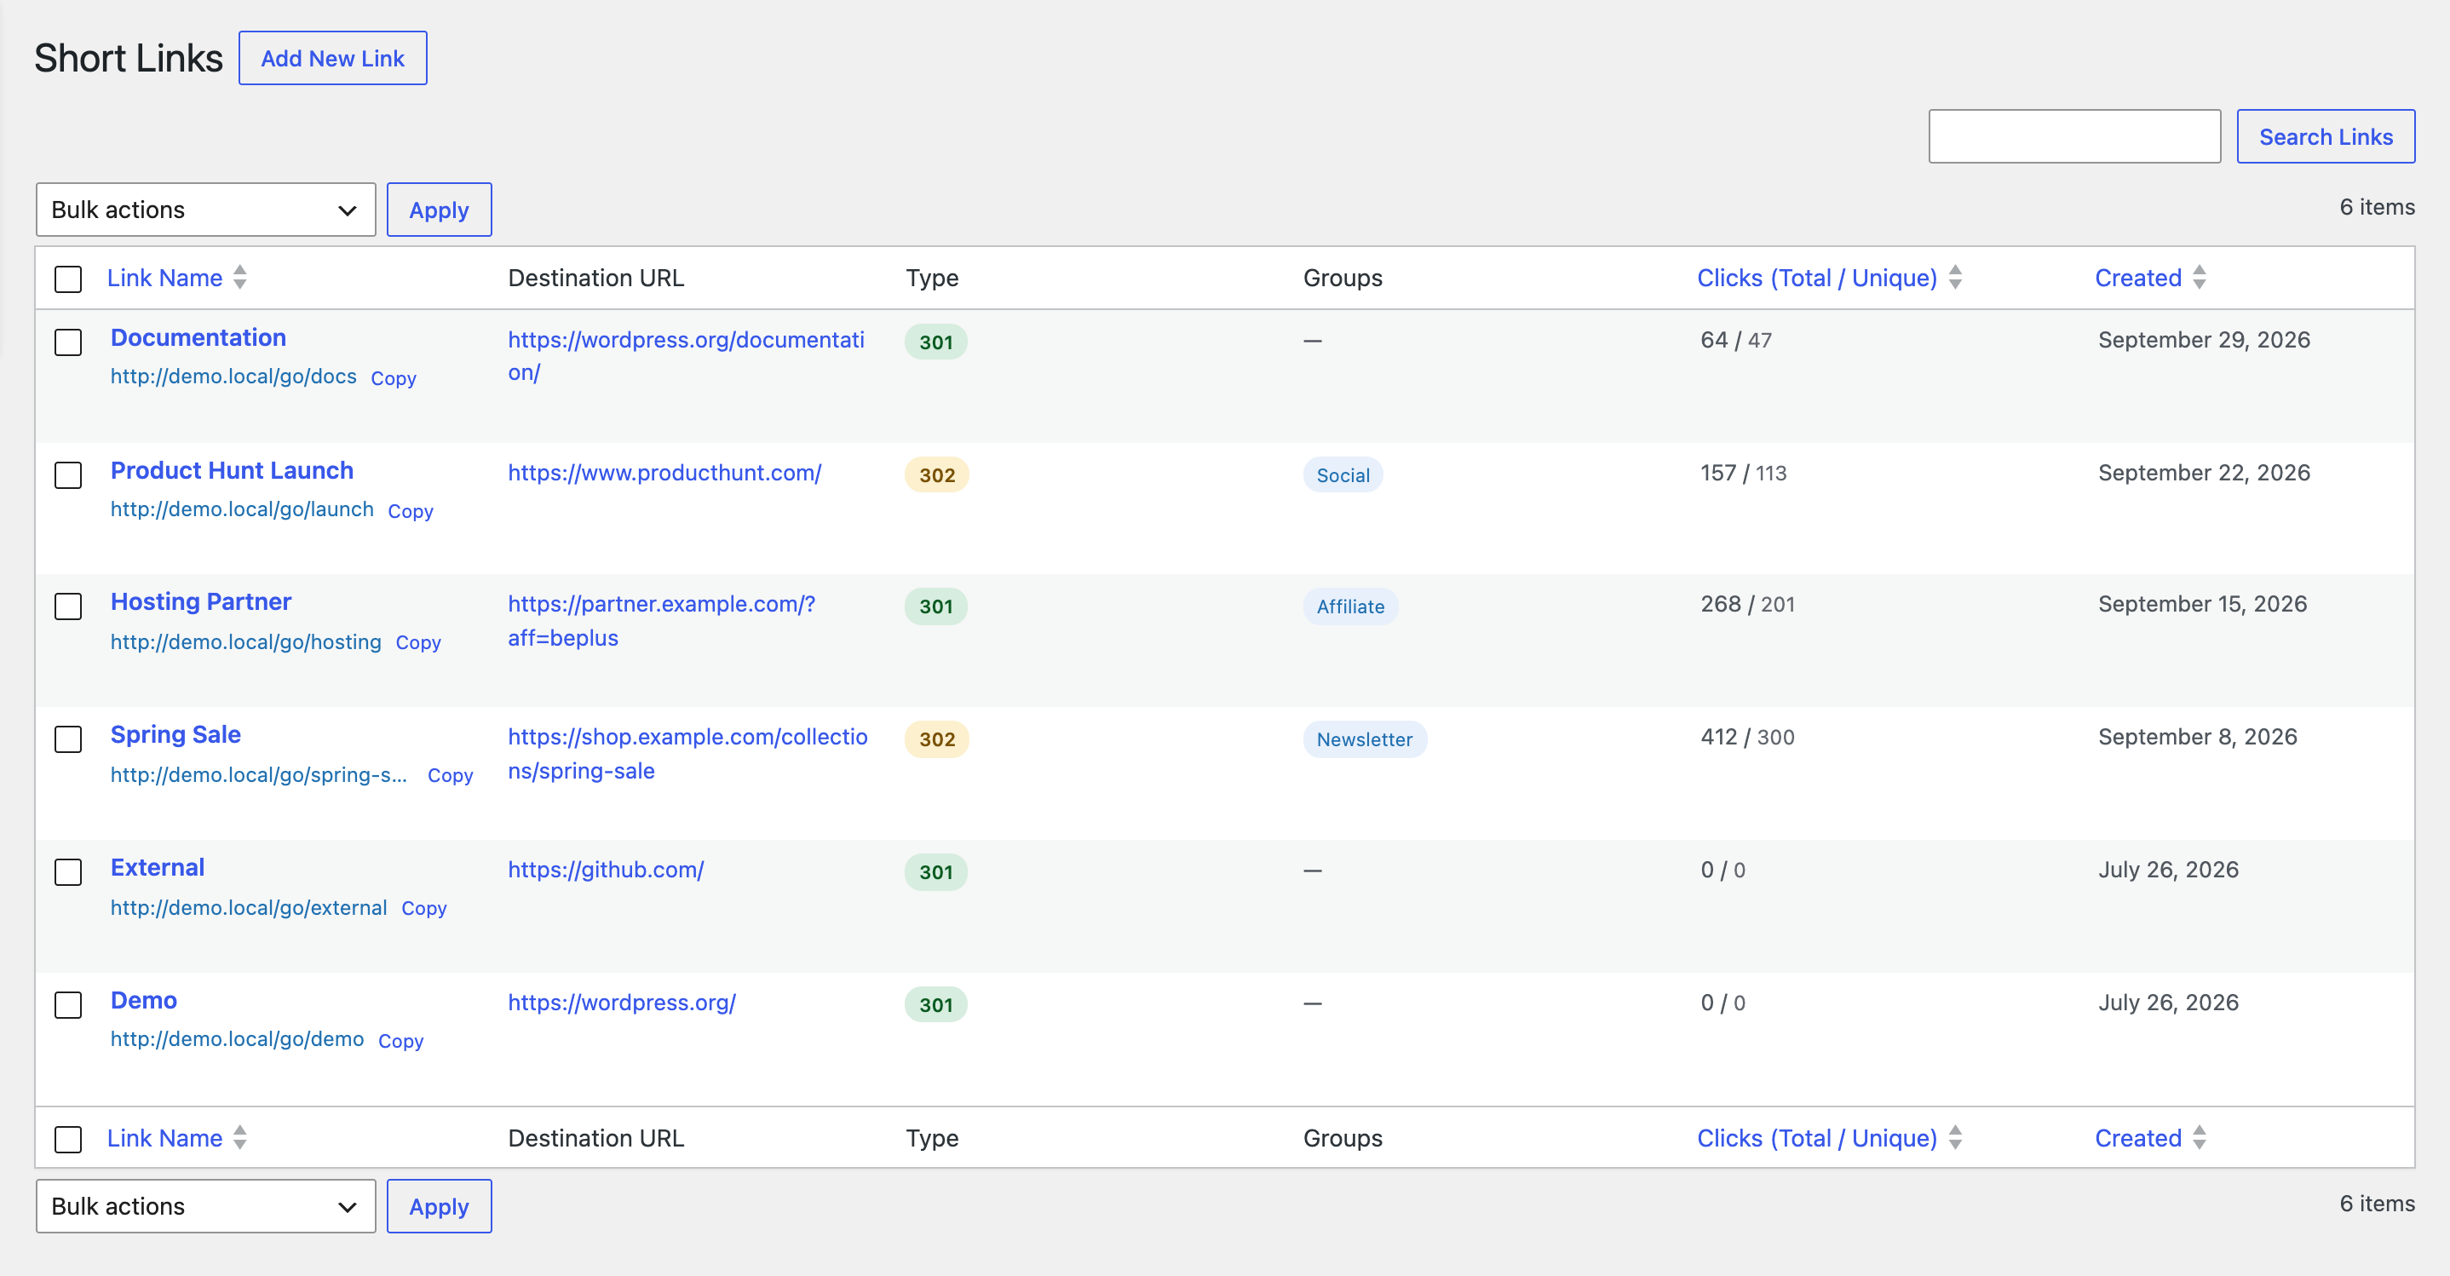The height and width of the screenshot is (1276, 2450).
Task: Click sort arrows beside footer Created
Action: point(2199,1137)
